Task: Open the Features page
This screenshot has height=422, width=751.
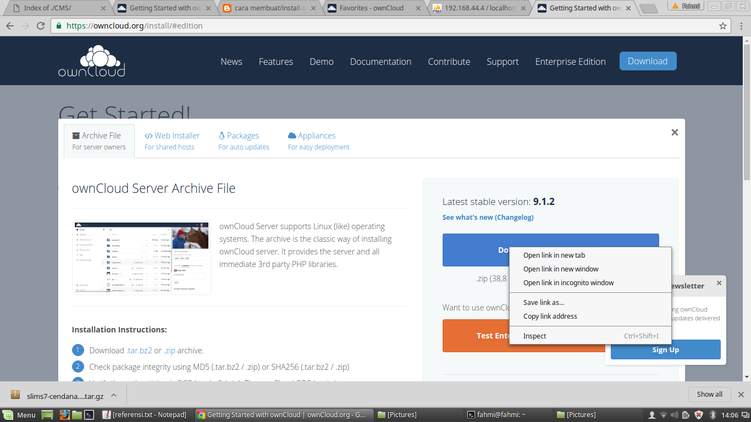Action: (276, 62)
